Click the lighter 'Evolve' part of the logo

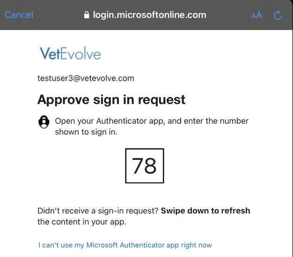pos(81,53)
